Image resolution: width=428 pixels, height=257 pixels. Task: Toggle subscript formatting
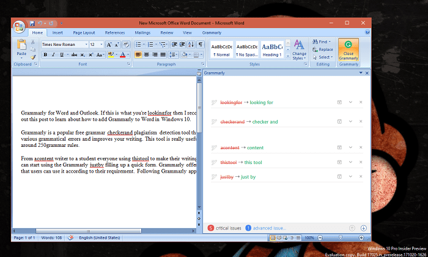83,54
